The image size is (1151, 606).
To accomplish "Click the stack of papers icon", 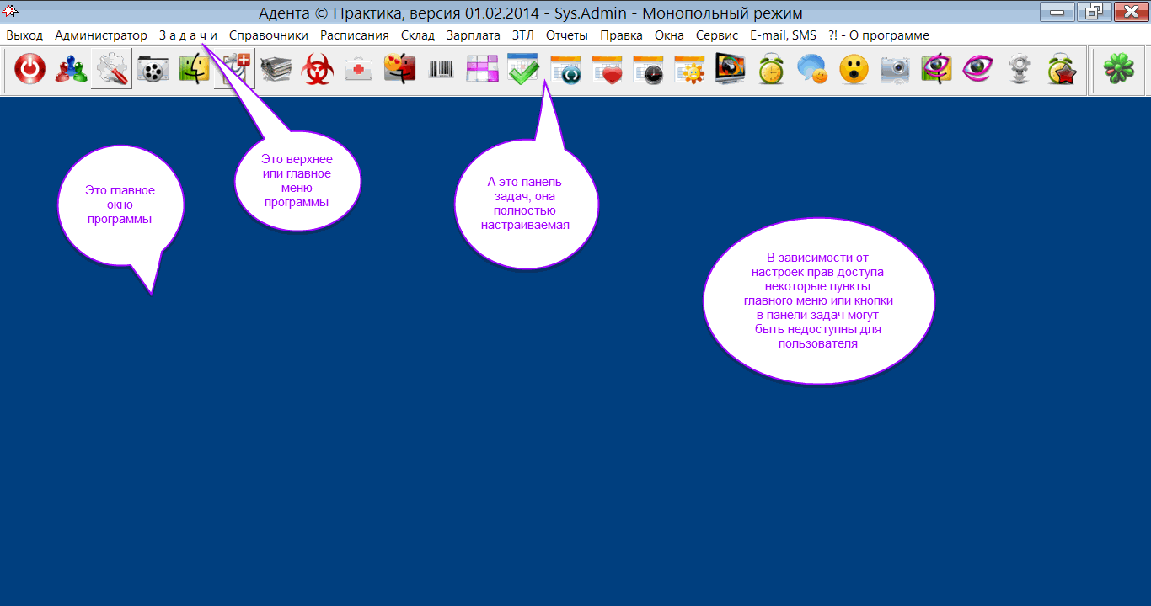I will coord(276,70).
